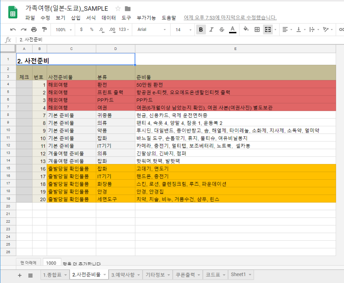
Task: Click the 맨 아래에 add rows button
Action: coord(28,263)
